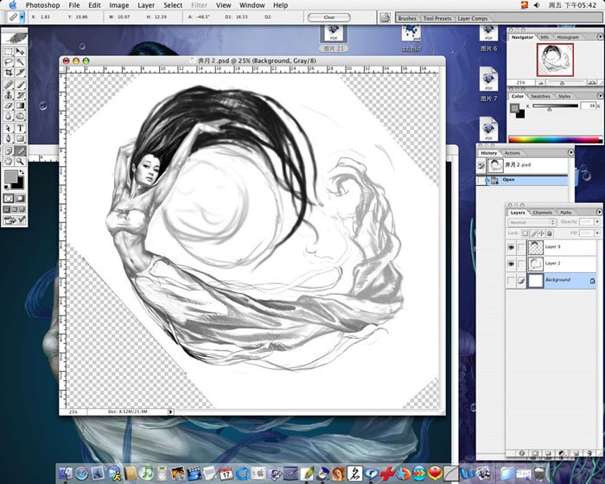This screenshot has width=605, height=484.
Task: Open the Normal blend mode dropdown
Action: (x=532, y=222)
